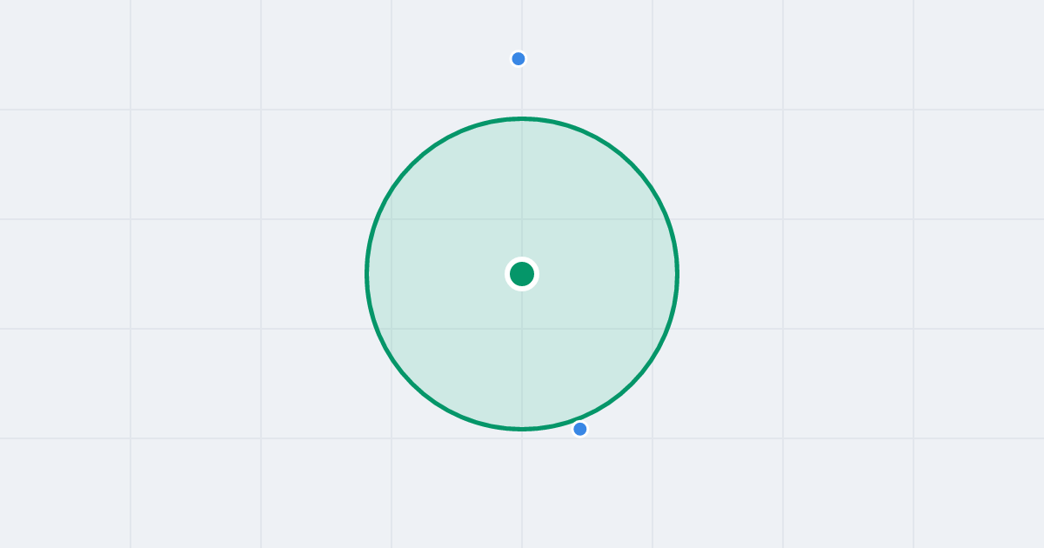Click grid intersection nearest the top-left map corner
Screen dimensions: 1044x548
[x=130, y=110]
